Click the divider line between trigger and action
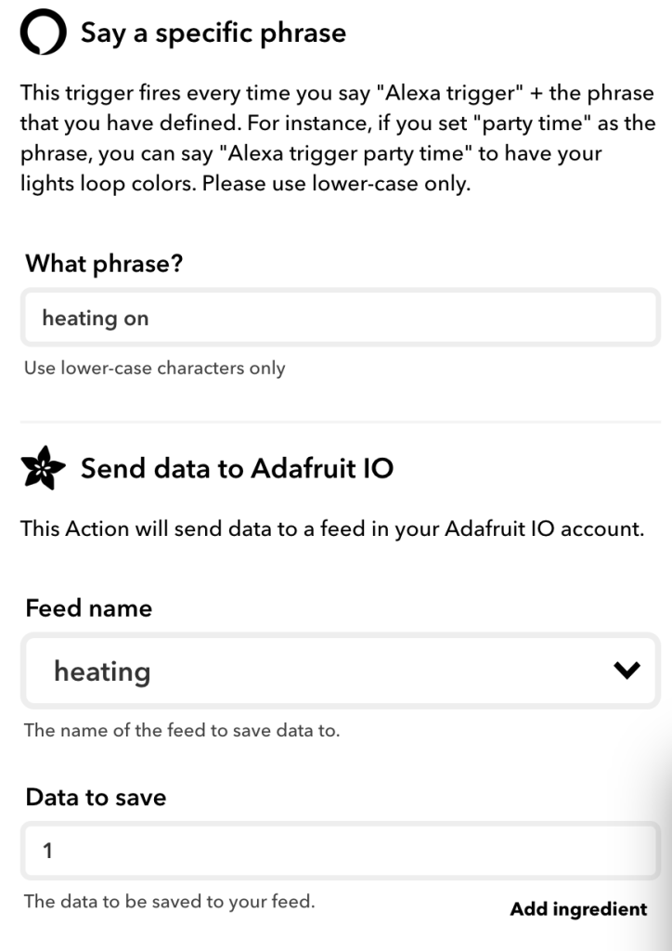672x951 pixels. point(340,423)
